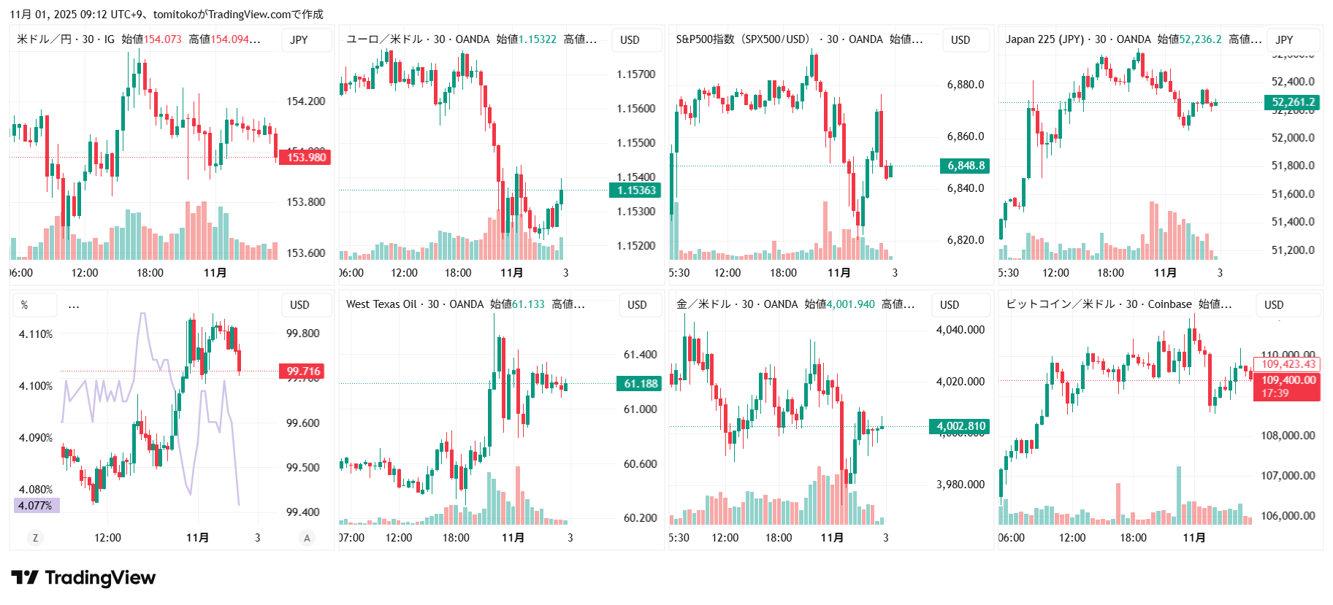Click the three-dots legend in the percent chart

pyautogui.click(x=74, y=305)
